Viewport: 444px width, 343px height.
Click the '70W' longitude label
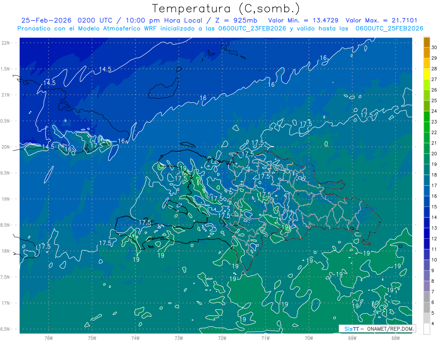tap(309, 338)
